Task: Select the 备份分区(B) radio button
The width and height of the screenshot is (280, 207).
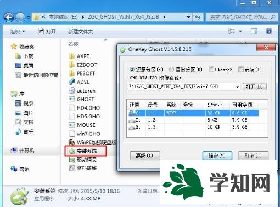Action: 171,70
